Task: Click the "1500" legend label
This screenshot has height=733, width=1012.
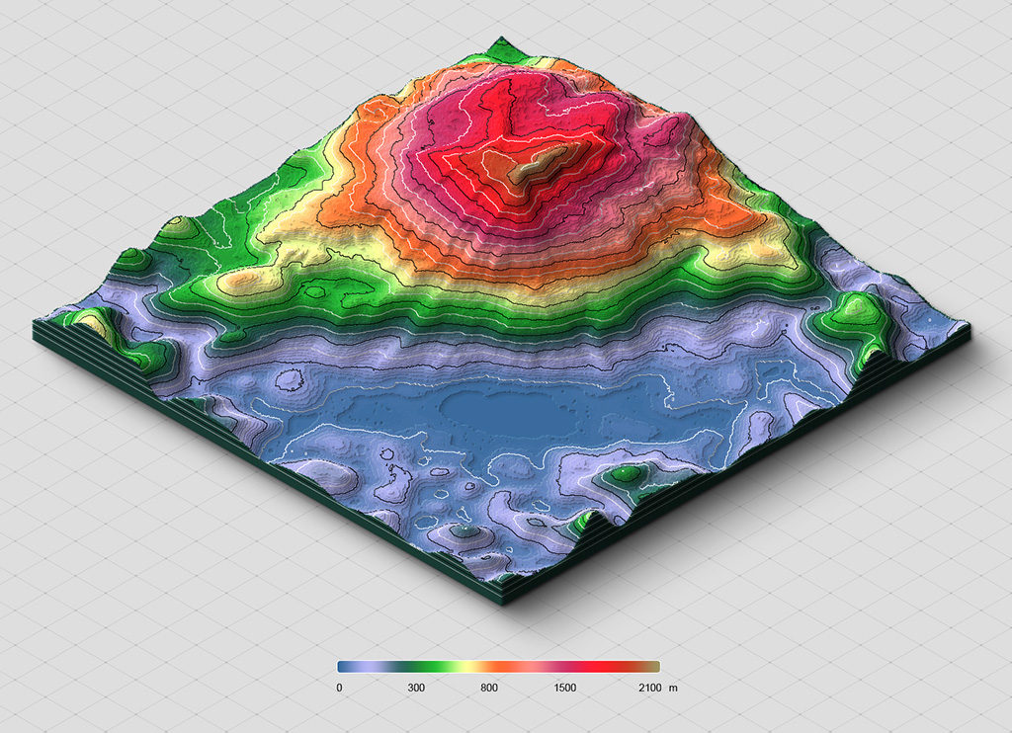Action: click(x=564, y=688)
